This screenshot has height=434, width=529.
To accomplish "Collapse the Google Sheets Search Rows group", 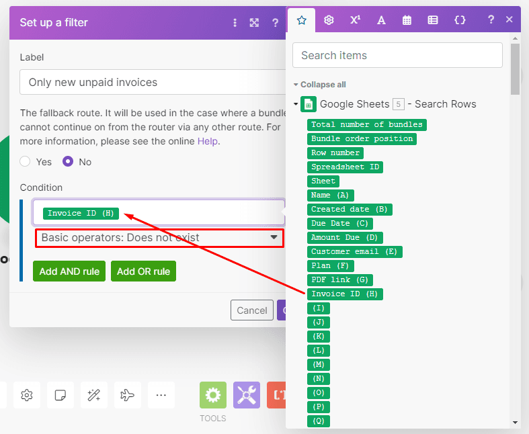I will click(296, 104).
